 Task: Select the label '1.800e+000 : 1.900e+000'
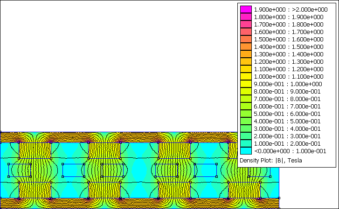pyautogui.click(x=289, y=17)
